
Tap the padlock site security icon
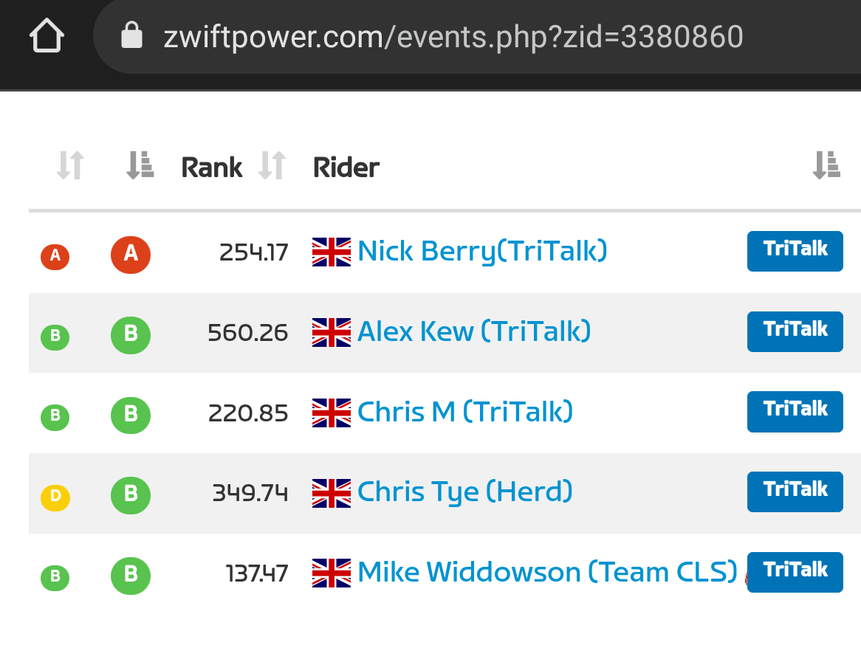[x=131, y=35]
